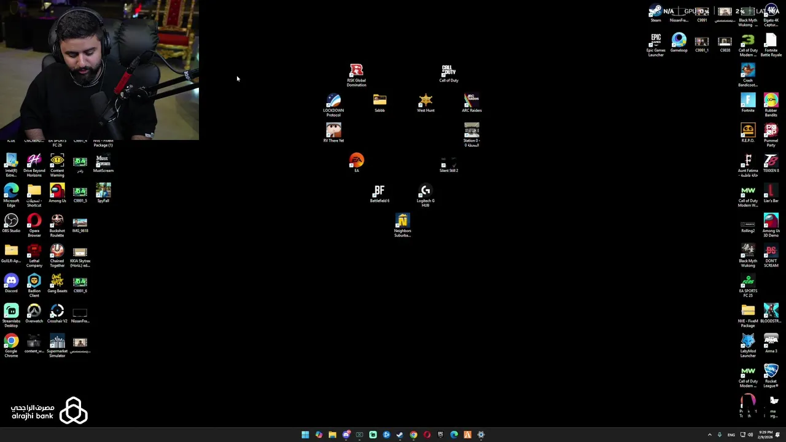Open Rocket League desktop shortcut
This screenshot has width=786, height=442.
[771, 376]
